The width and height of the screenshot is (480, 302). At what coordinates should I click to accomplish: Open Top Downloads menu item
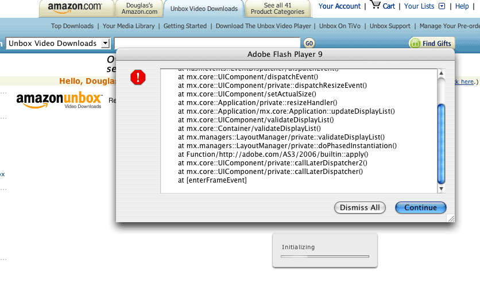(x=72, y=26)
